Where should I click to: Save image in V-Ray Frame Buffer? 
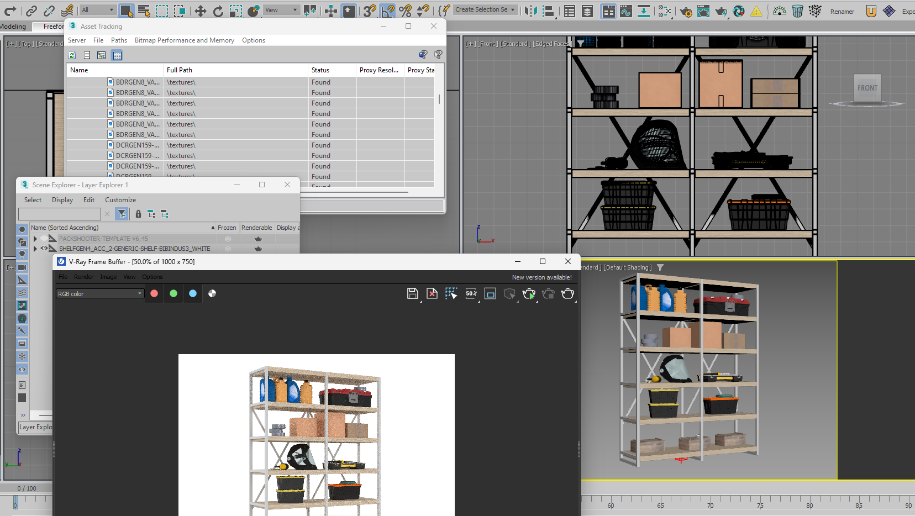coord(412,294)
